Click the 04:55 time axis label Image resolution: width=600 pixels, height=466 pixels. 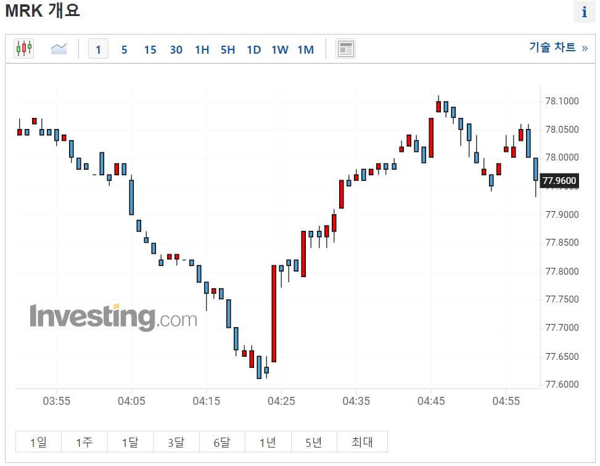point(506,401)
